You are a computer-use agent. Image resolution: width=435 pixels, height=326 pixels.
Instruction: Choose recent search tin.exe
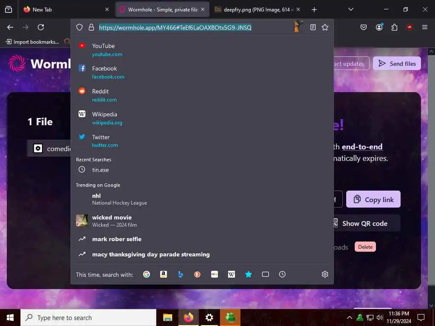coord(202,170)
